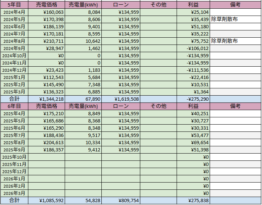The width and height of the screenshot is (262, 205).
Task: Select the 2024年4月 row label
Action: coord(15,12)
